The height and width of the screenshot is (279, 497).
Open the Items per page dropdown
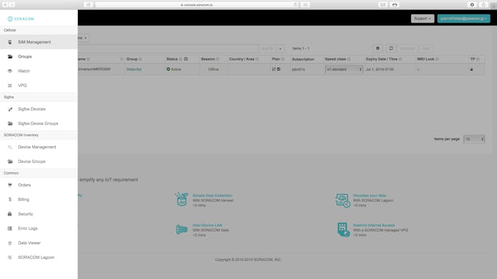coord(474,139)
